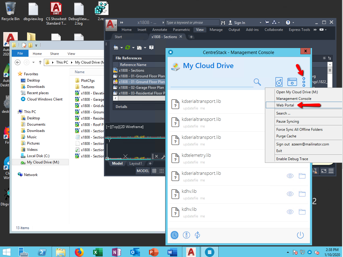Click the Sign In button in AutoCAD
This screenshot has height=257, width=343.
(x=237, y=22)
